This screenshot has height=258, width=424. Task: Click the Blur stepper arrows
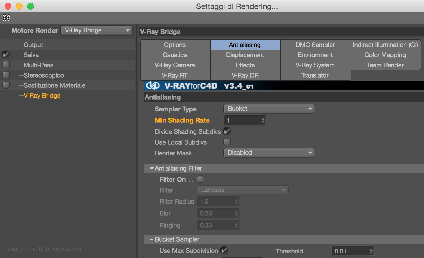[237, 213]
